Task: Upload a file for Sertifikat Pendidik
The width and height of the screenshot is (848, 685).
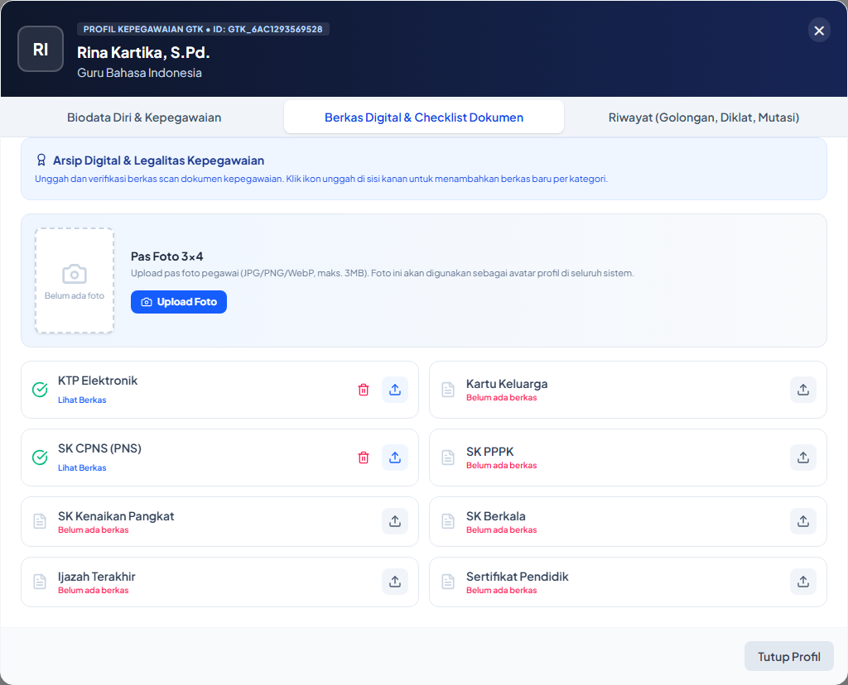Action: coord(803,582)
